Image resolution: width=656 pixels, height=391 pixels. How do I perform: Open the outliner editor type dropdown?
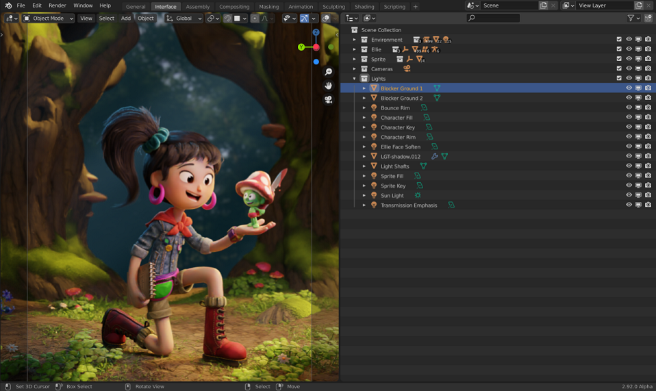click(x=351, y=18)
